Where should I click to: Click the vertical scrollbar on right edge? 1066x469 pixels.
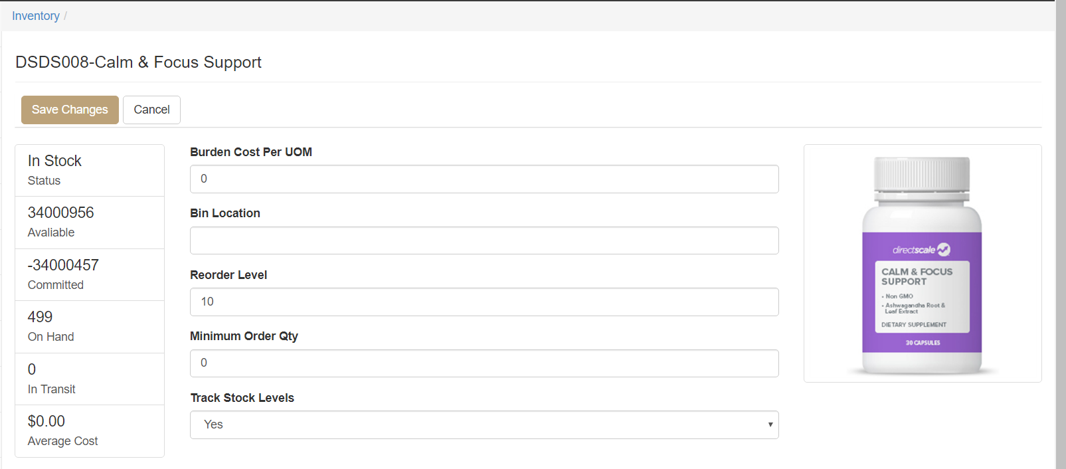(x=1061, y=234)
